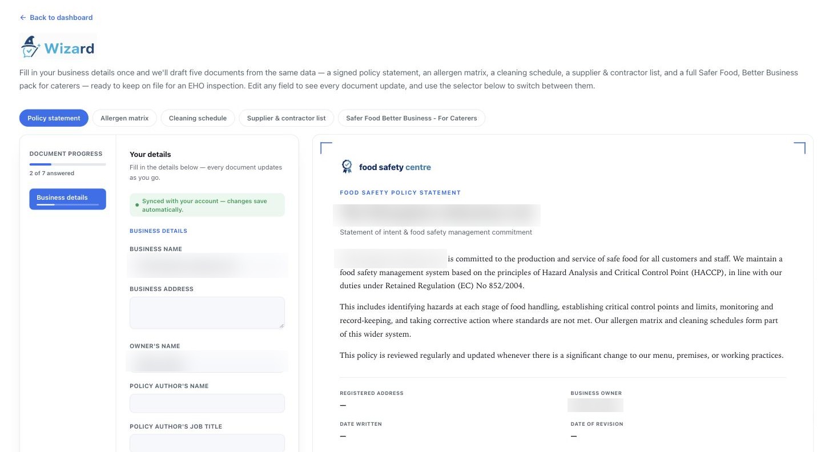
Task: Click the "Synced with your account" notice
Action: pyautogui.click(x=207, y=205)
